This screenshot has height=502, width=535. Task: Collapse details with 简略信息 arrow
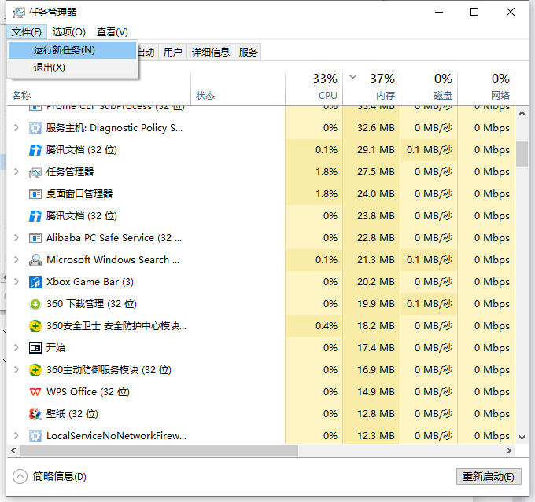pyautogui.click(x=20, y=476)
